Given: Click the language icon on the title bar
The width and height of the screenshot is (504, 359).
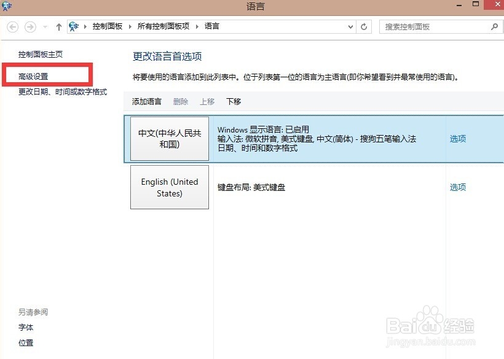Looking at the screenshot, I should 6,6.
